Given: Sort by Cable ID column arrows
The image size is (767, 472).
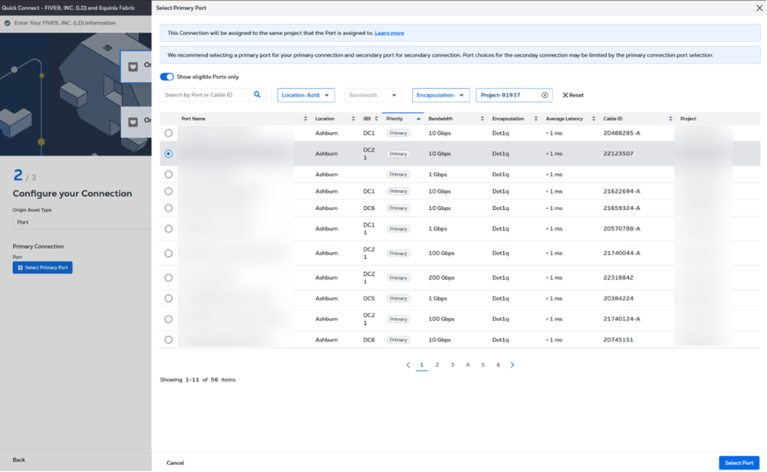Looking at the screenshot, I should (x=670, y=119).
